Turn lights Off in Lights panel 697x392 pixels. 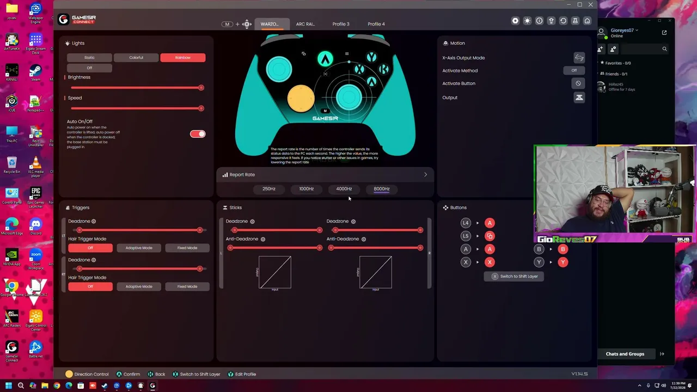click(89, 68)
